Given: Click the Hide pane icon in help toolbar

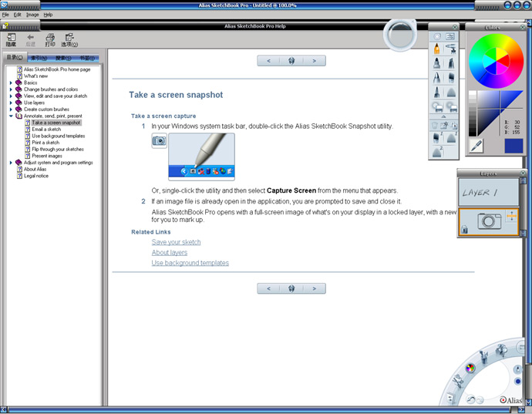Looking at the screenshot, I should (x=11, y=39).
